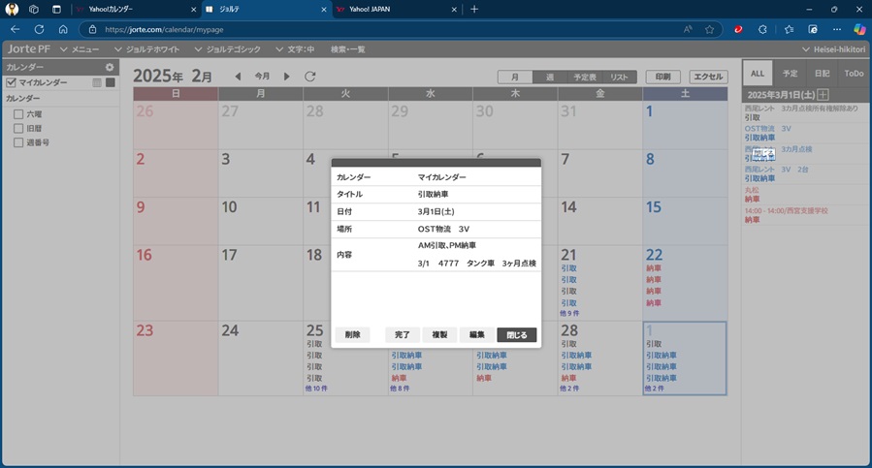Enable the 六曜 checkbox
The width and height of the screenshot is (872, 468).
[18, 114]
